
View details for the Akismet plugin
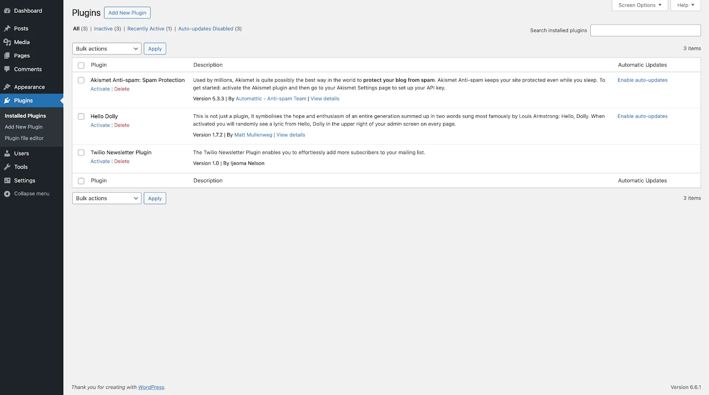(x=325, y=99)
